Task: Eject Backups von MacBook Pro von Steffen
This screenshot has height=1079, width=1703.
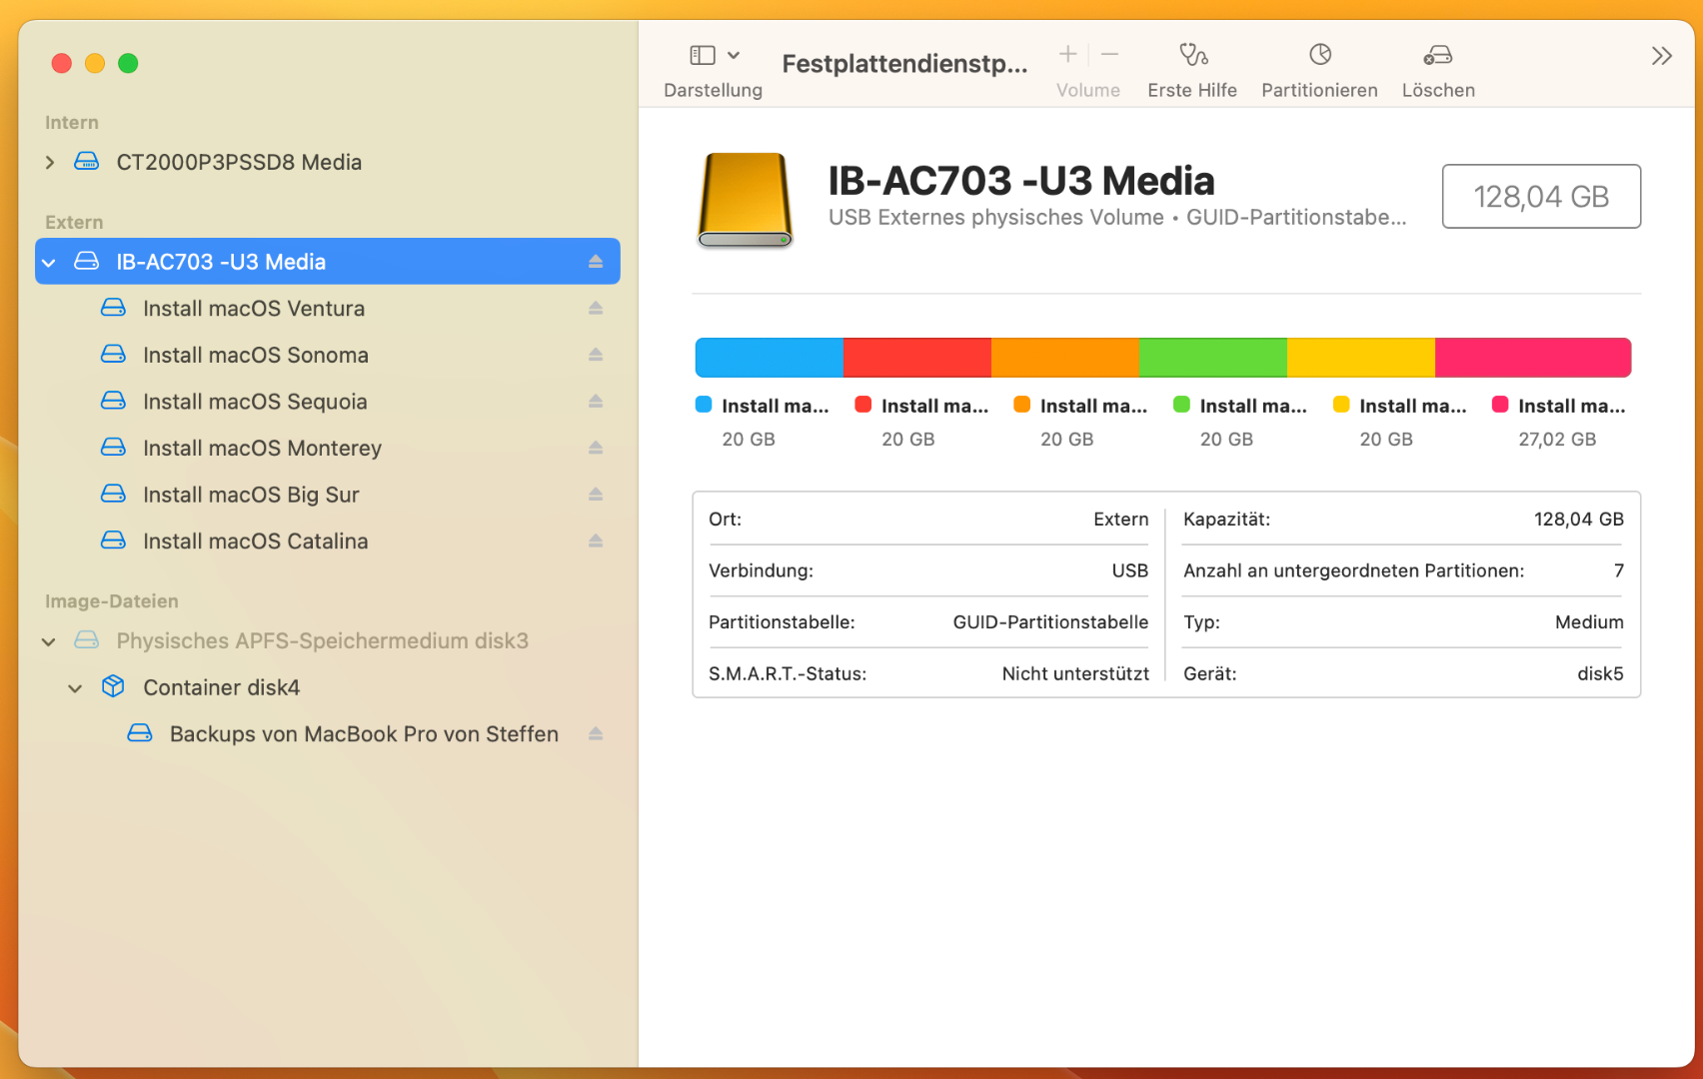Action: (596, 734)
